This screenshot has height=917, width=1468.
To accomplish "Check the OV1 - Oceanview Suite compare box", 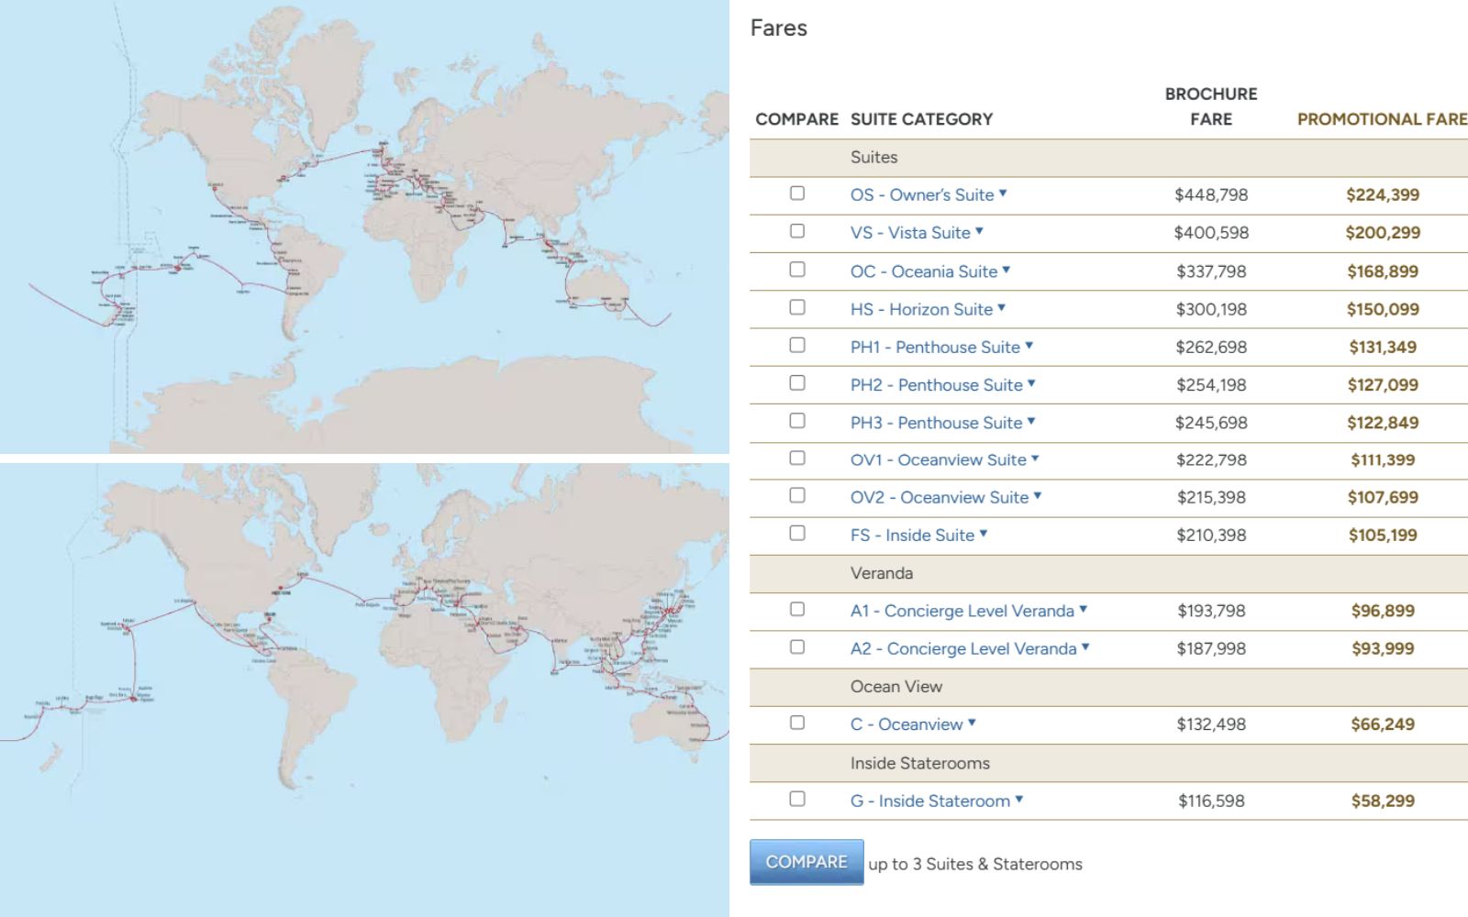I will (797, 458).
